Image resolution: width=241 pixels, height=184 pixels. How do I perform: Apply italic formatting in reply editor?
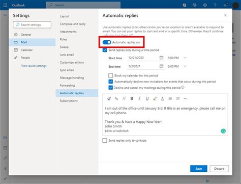click(139, 98)
